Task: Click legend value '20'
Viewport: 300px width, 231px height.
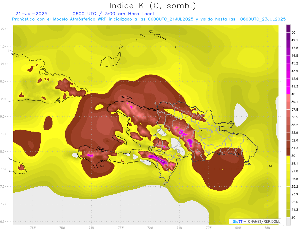Action: point(293,217)
